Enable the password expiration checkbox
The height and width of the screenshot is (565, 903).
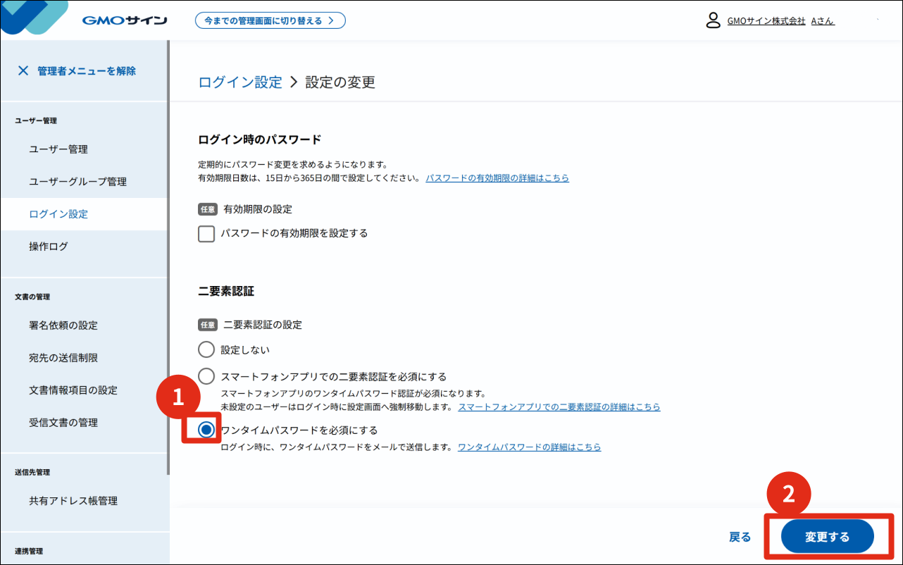pyautogui.click(x=206, y=233)
